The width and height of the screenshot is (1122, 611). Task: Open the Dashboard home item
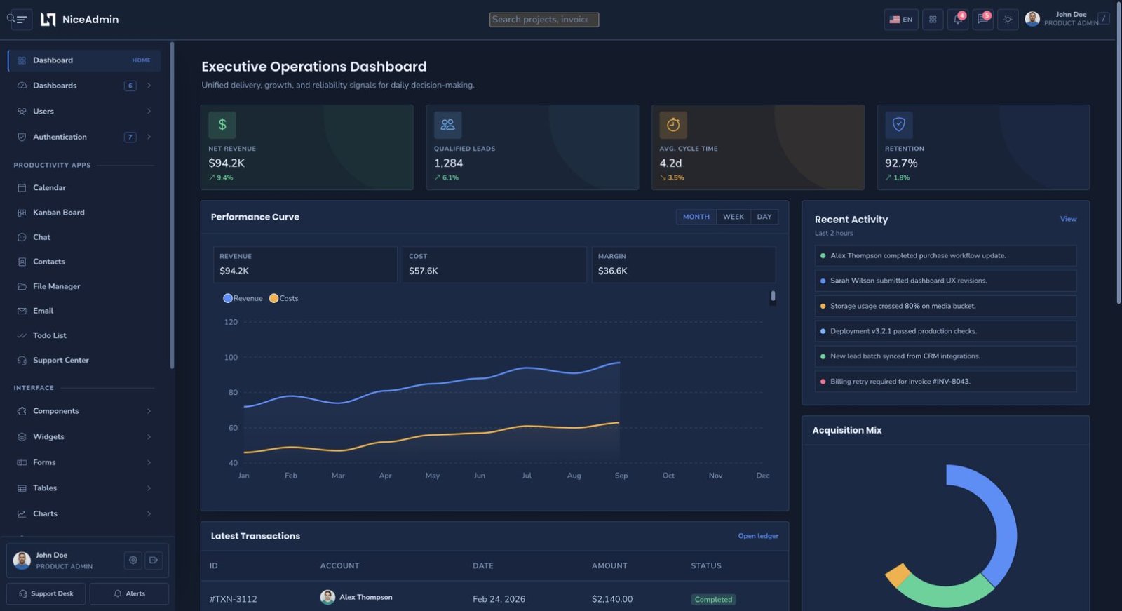pos(84,60)
